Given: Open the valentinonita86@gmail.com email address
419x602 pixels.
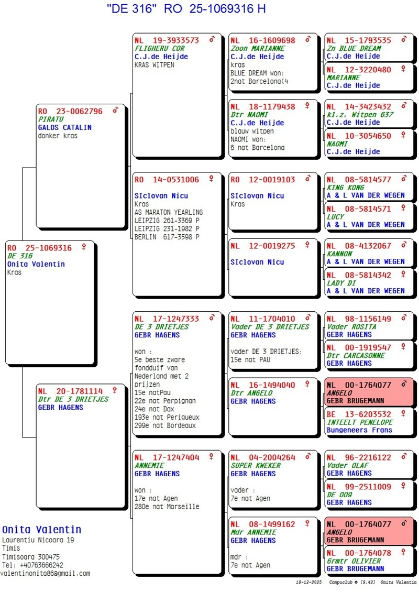Looking at the screenshot, I should click(45, 574).
